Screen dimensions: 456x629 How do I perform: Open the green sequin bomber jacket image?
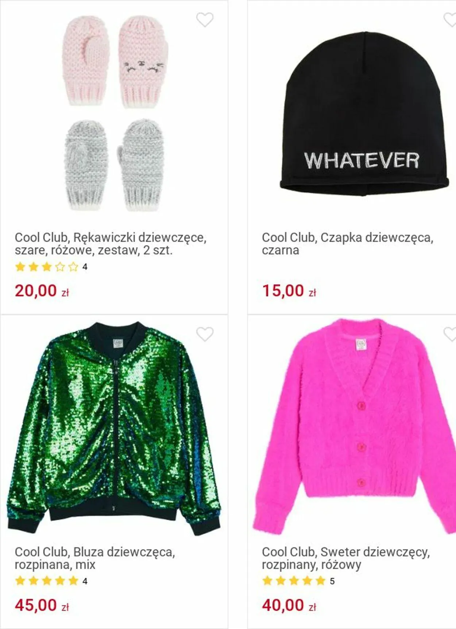(x=114, y=428)
